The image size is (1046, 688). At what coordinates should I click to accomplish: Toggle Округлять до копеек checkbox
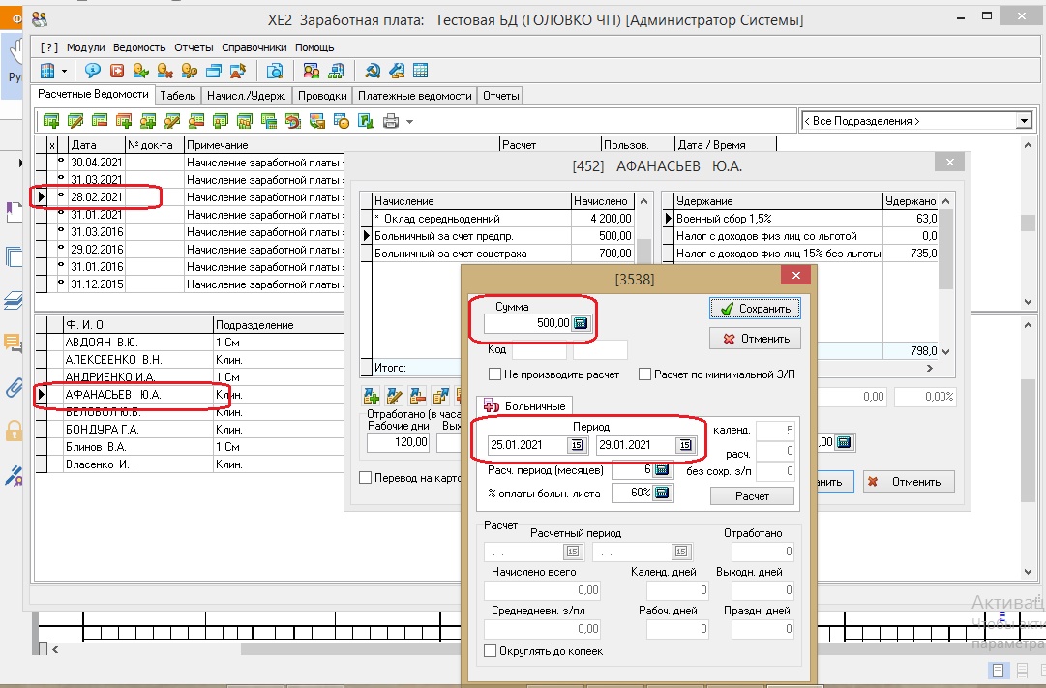pos(491,651)
